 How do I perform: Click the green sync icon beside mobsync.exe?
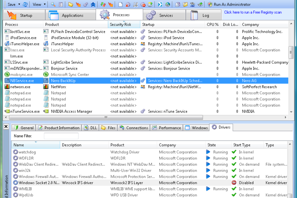[x=7, y=75]
